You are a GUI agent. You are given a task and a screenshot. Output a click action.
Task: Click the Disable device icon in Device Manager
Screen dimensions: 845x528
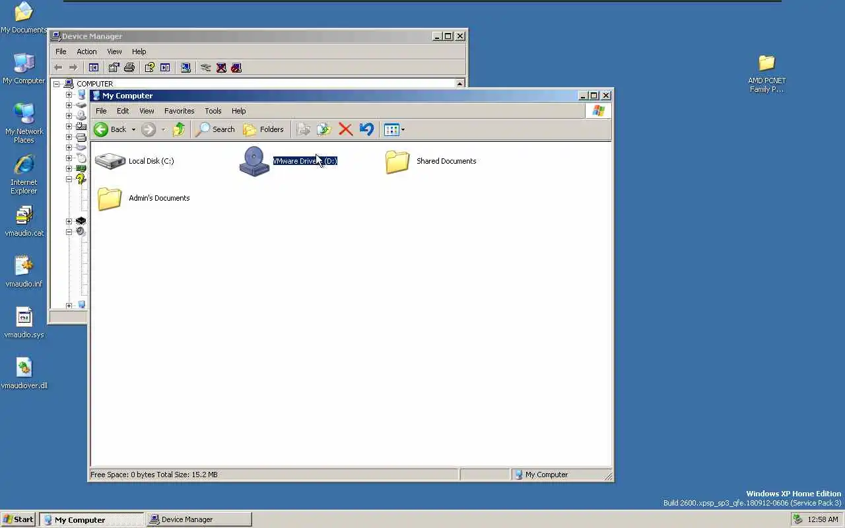(x=236, y=67)
